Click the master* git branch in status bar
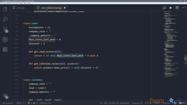 8,103
